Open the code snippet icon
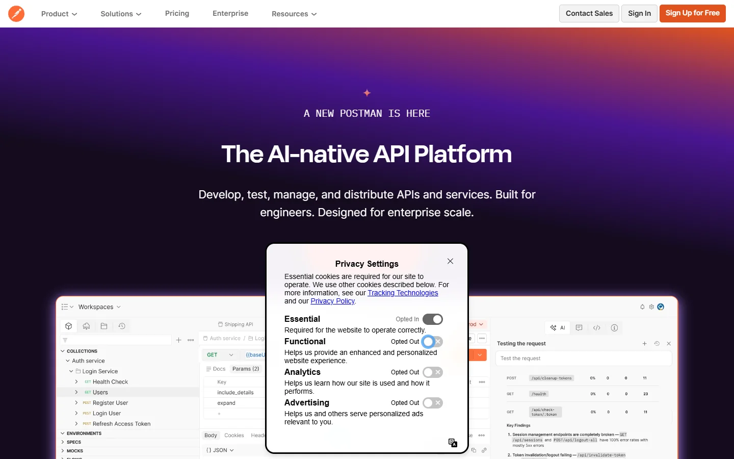Screen dimensions: 734x459 597,328
